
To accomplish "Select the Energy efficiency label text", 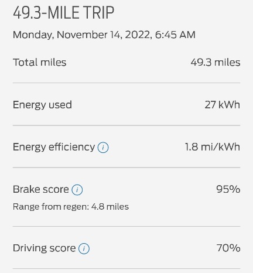I will coord(54,147).
